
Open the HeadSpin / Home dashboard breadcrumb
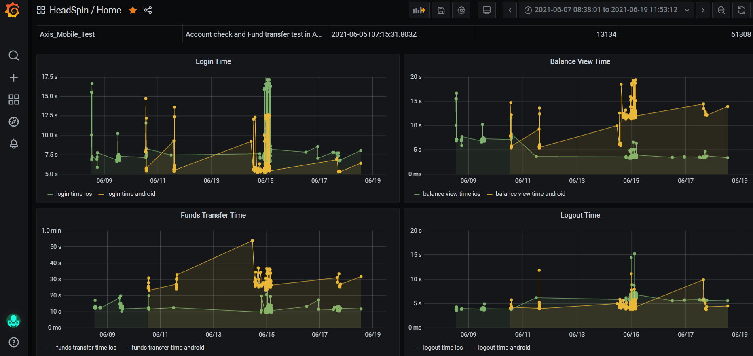[x=85, y=10]
